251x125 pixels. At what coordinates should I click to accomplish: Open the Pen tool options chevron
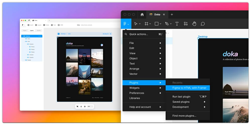[171, 24]
